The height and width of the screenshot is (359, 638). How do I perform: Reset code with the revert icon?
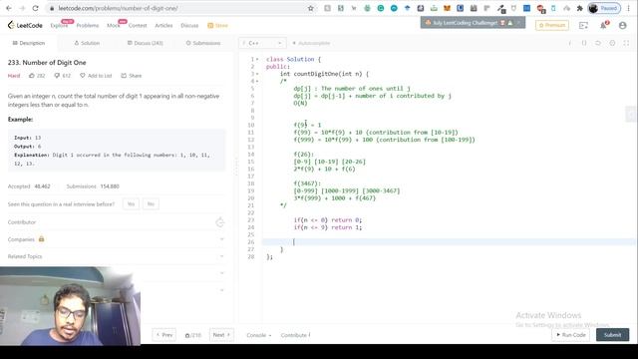[x=598, y=43]
